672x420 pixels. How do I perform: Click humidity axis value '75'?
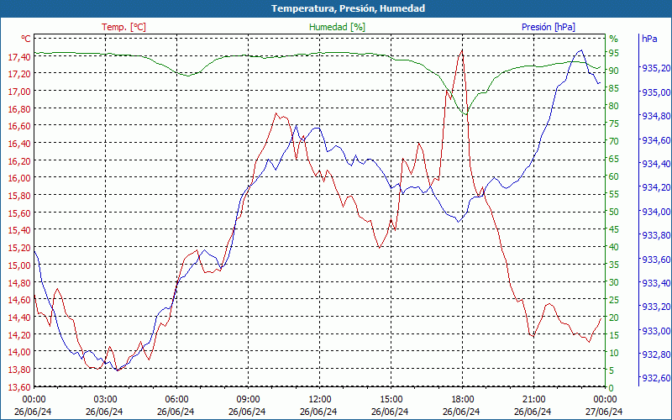[x=614, y=123]
